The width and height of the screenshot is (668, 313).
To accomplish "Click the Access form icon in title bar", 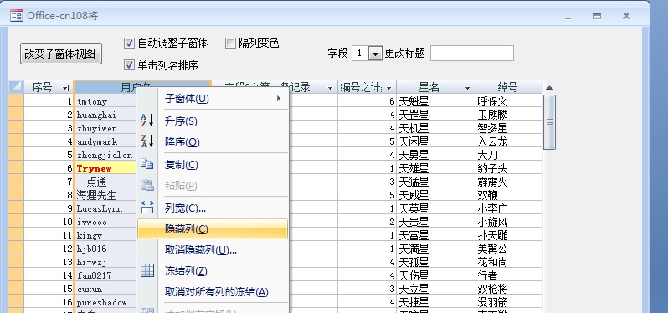I will pyautogui.click(x=16, y=16).
